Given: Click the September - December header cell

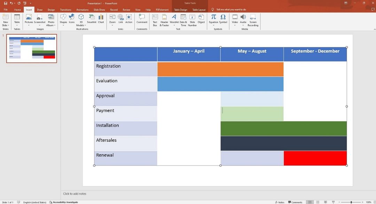Looking at the screenshot, I should (315, 54).
